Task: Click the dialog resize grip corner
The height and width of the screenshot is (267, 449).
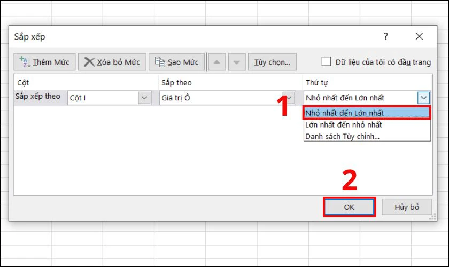Action: pos(432,217)
